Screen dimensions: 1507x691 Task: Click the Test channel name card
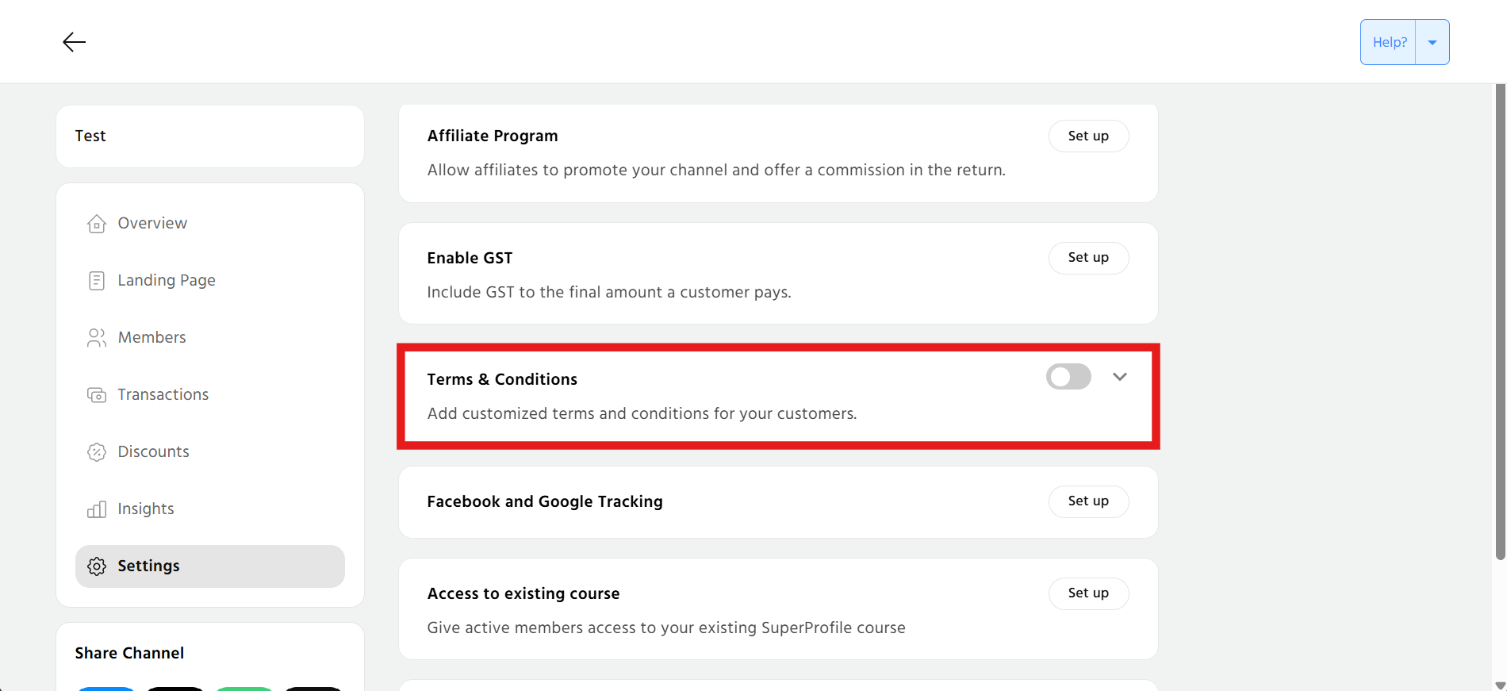210,136
